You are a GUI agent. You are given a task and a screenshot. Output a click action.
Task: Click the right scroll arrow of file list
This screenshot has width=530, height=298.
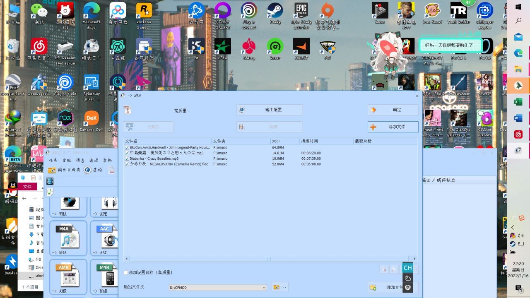click(x=414, y=259)
